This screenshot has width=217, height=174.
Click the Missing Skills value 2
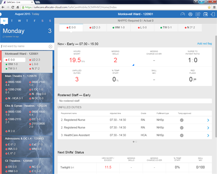(x=115, y=60)
